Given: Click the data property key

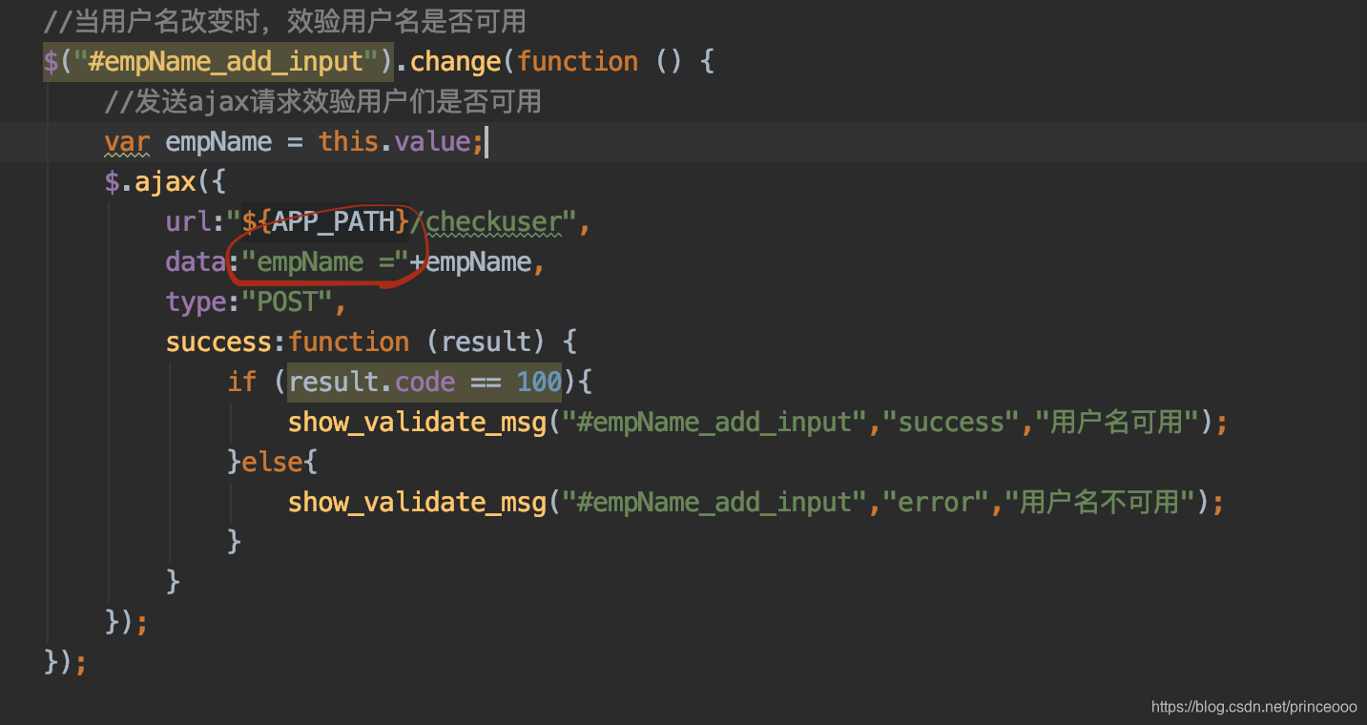Looking at the screenshot, I should coord(196,262).
